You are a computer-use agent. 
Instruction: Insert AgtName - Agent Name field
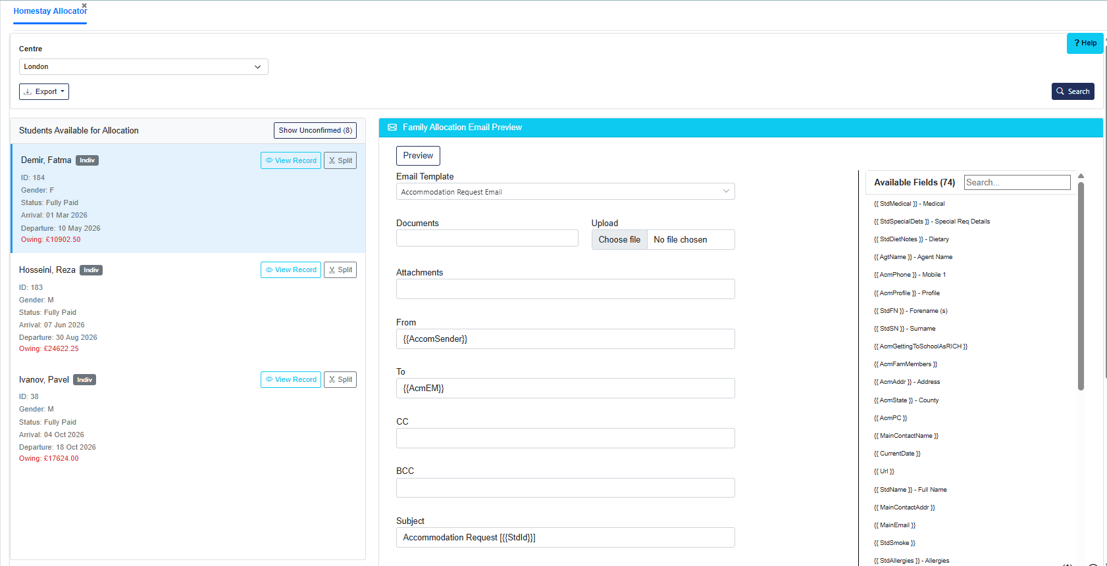click(913, 257)
